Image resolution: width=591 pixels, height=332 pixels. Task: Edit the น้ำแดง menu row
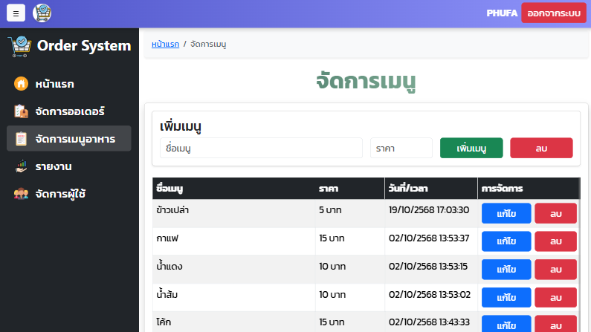[x=506, y=270]
